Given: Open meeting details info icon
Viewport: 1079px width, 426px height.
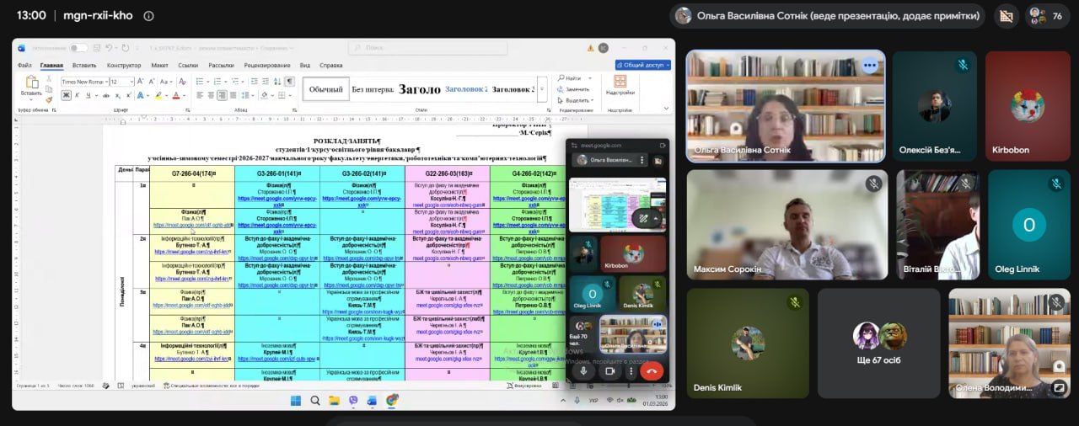Looking at the screenshot, I should pos(148,16).
